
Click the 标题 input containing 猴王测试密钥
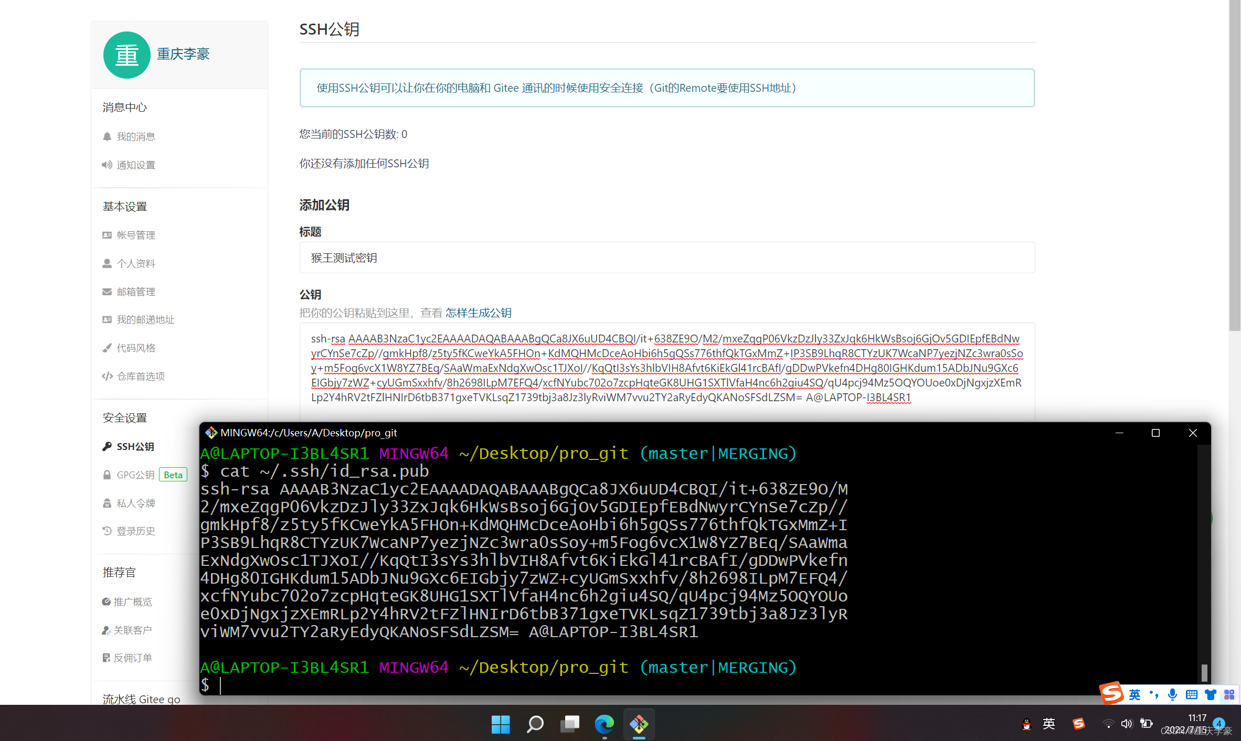coord(667,257)
